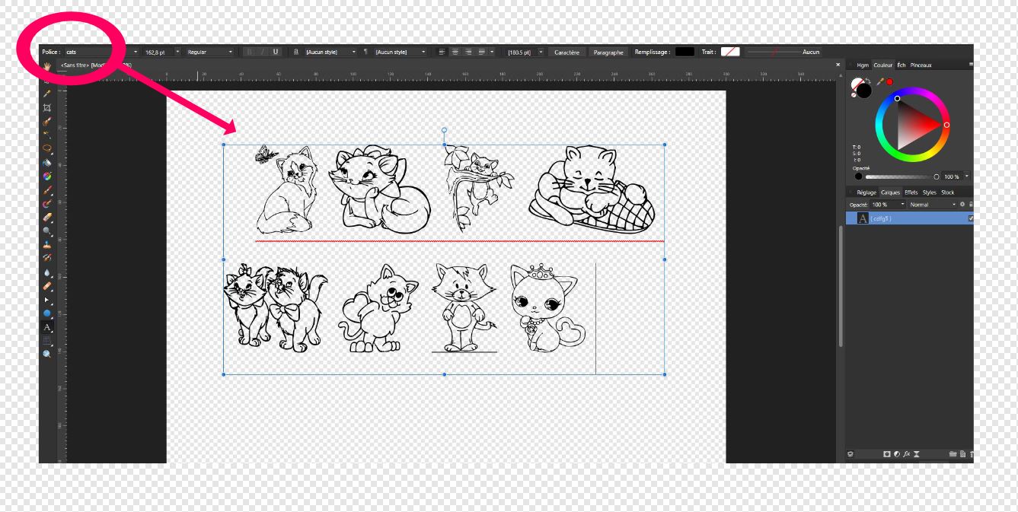
Task: Click the color panel opacity slider
Action: pyautogui.click(x=902, y=176)
